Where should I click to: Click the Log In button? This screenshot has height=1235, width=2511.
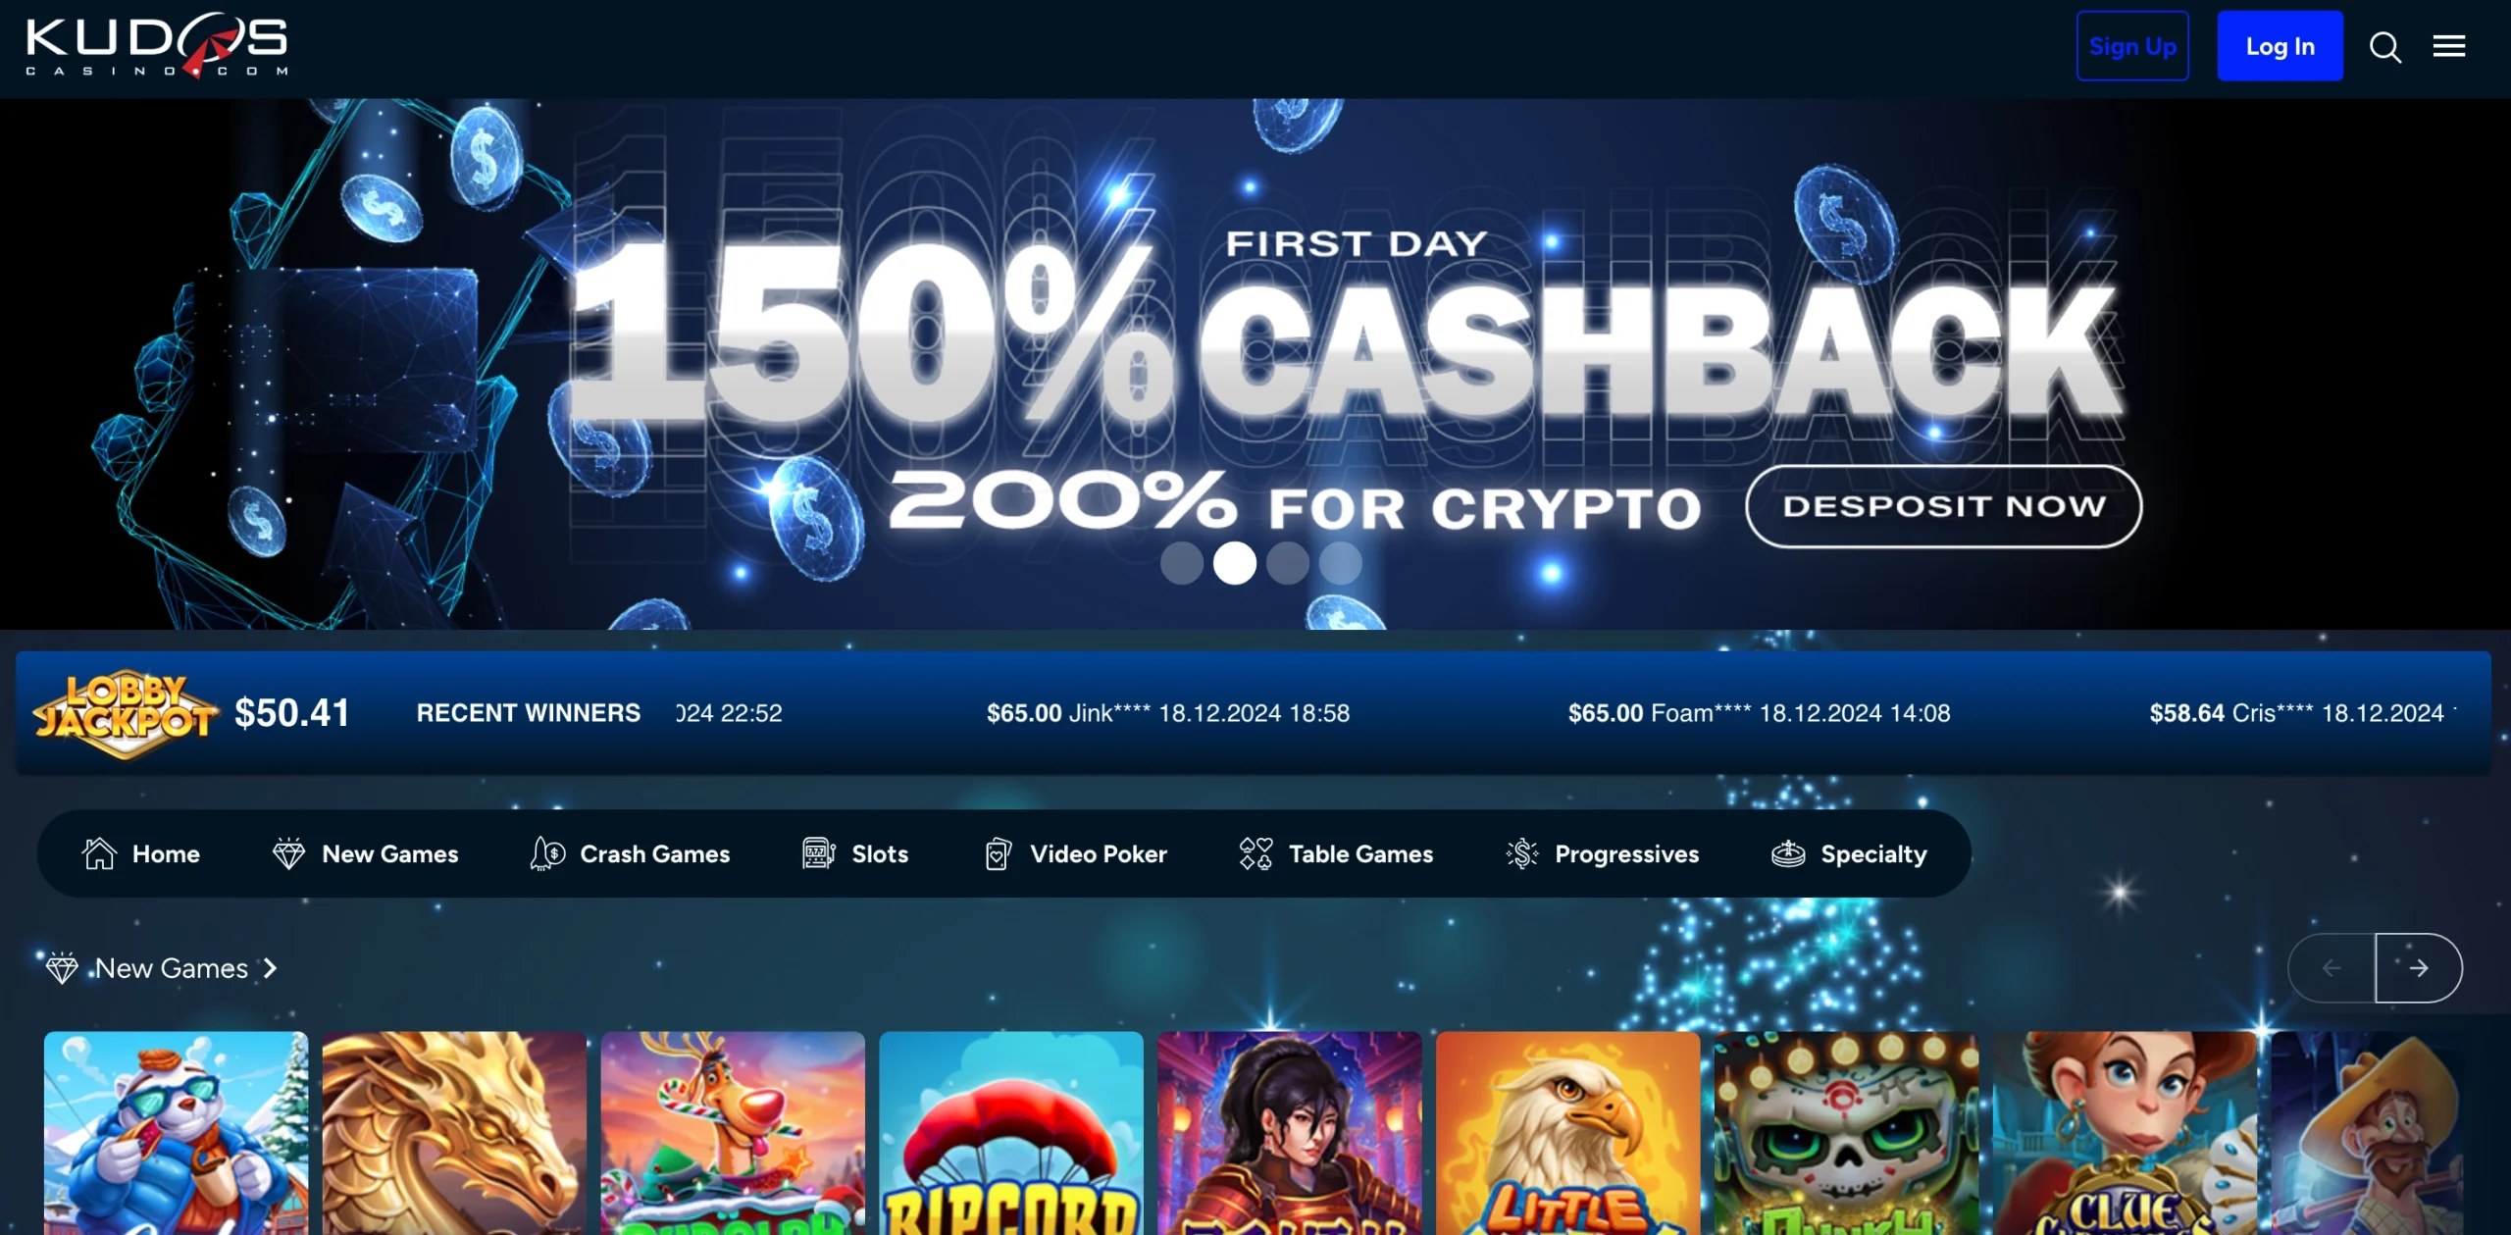pos(2280,46)
